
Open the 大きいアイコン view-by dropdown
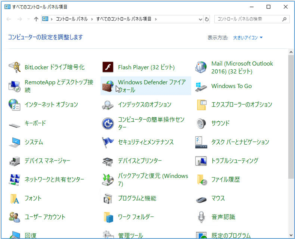(248, 38)
